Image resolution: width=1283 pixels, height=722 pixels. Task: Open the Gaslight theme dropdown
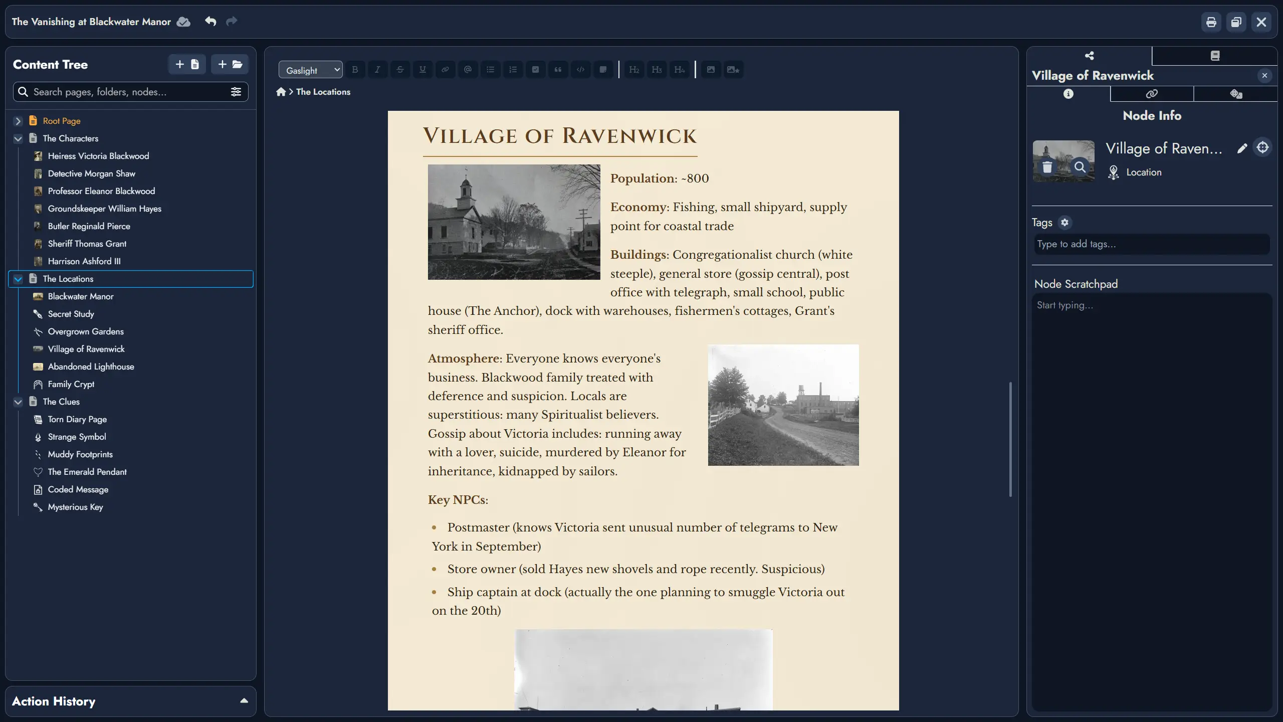pos(310,70)
